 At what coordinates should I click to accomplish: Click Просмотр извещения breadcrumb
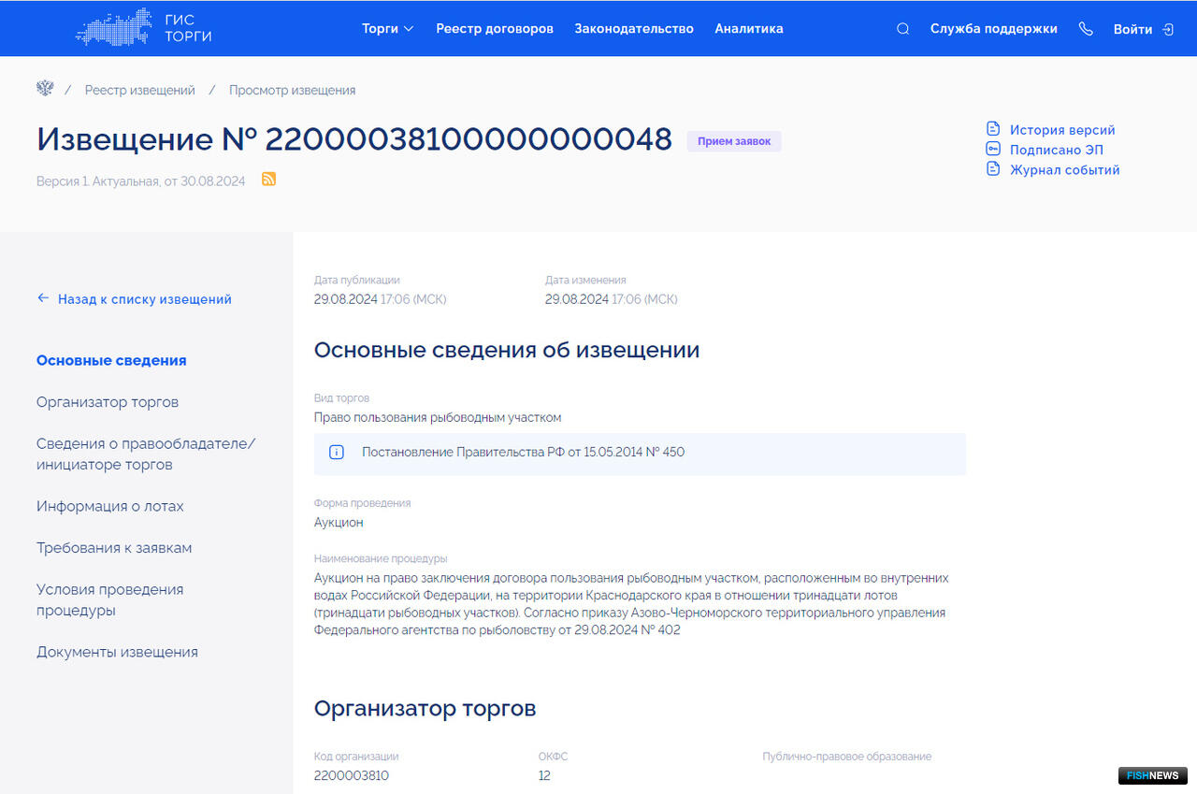(292, 90)
